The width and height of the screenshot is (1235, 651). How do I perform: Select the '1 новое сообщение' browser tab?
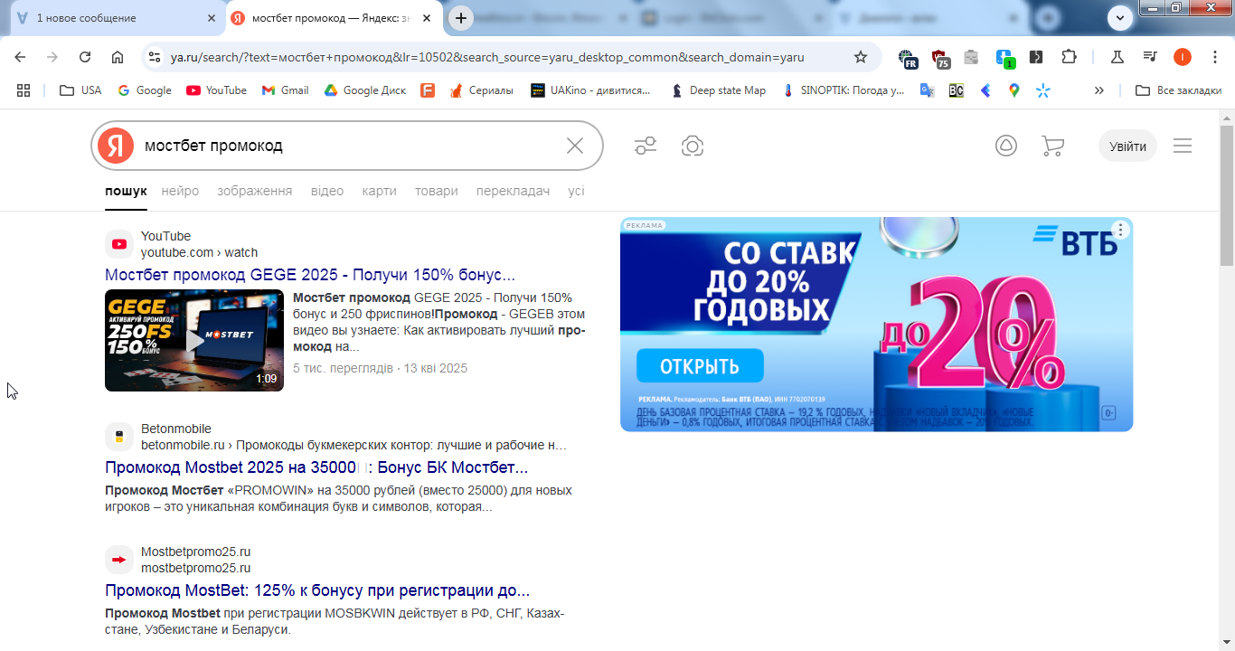pos(113,18)
